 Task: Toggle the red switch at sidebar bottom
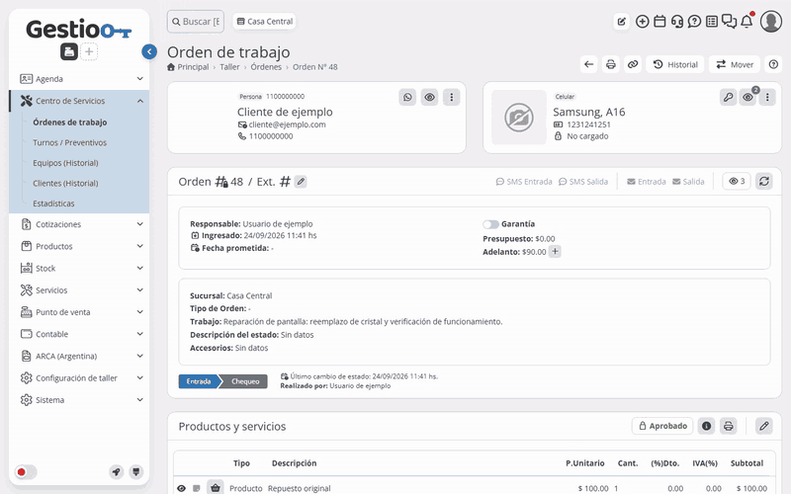click(x=26, y=472)
